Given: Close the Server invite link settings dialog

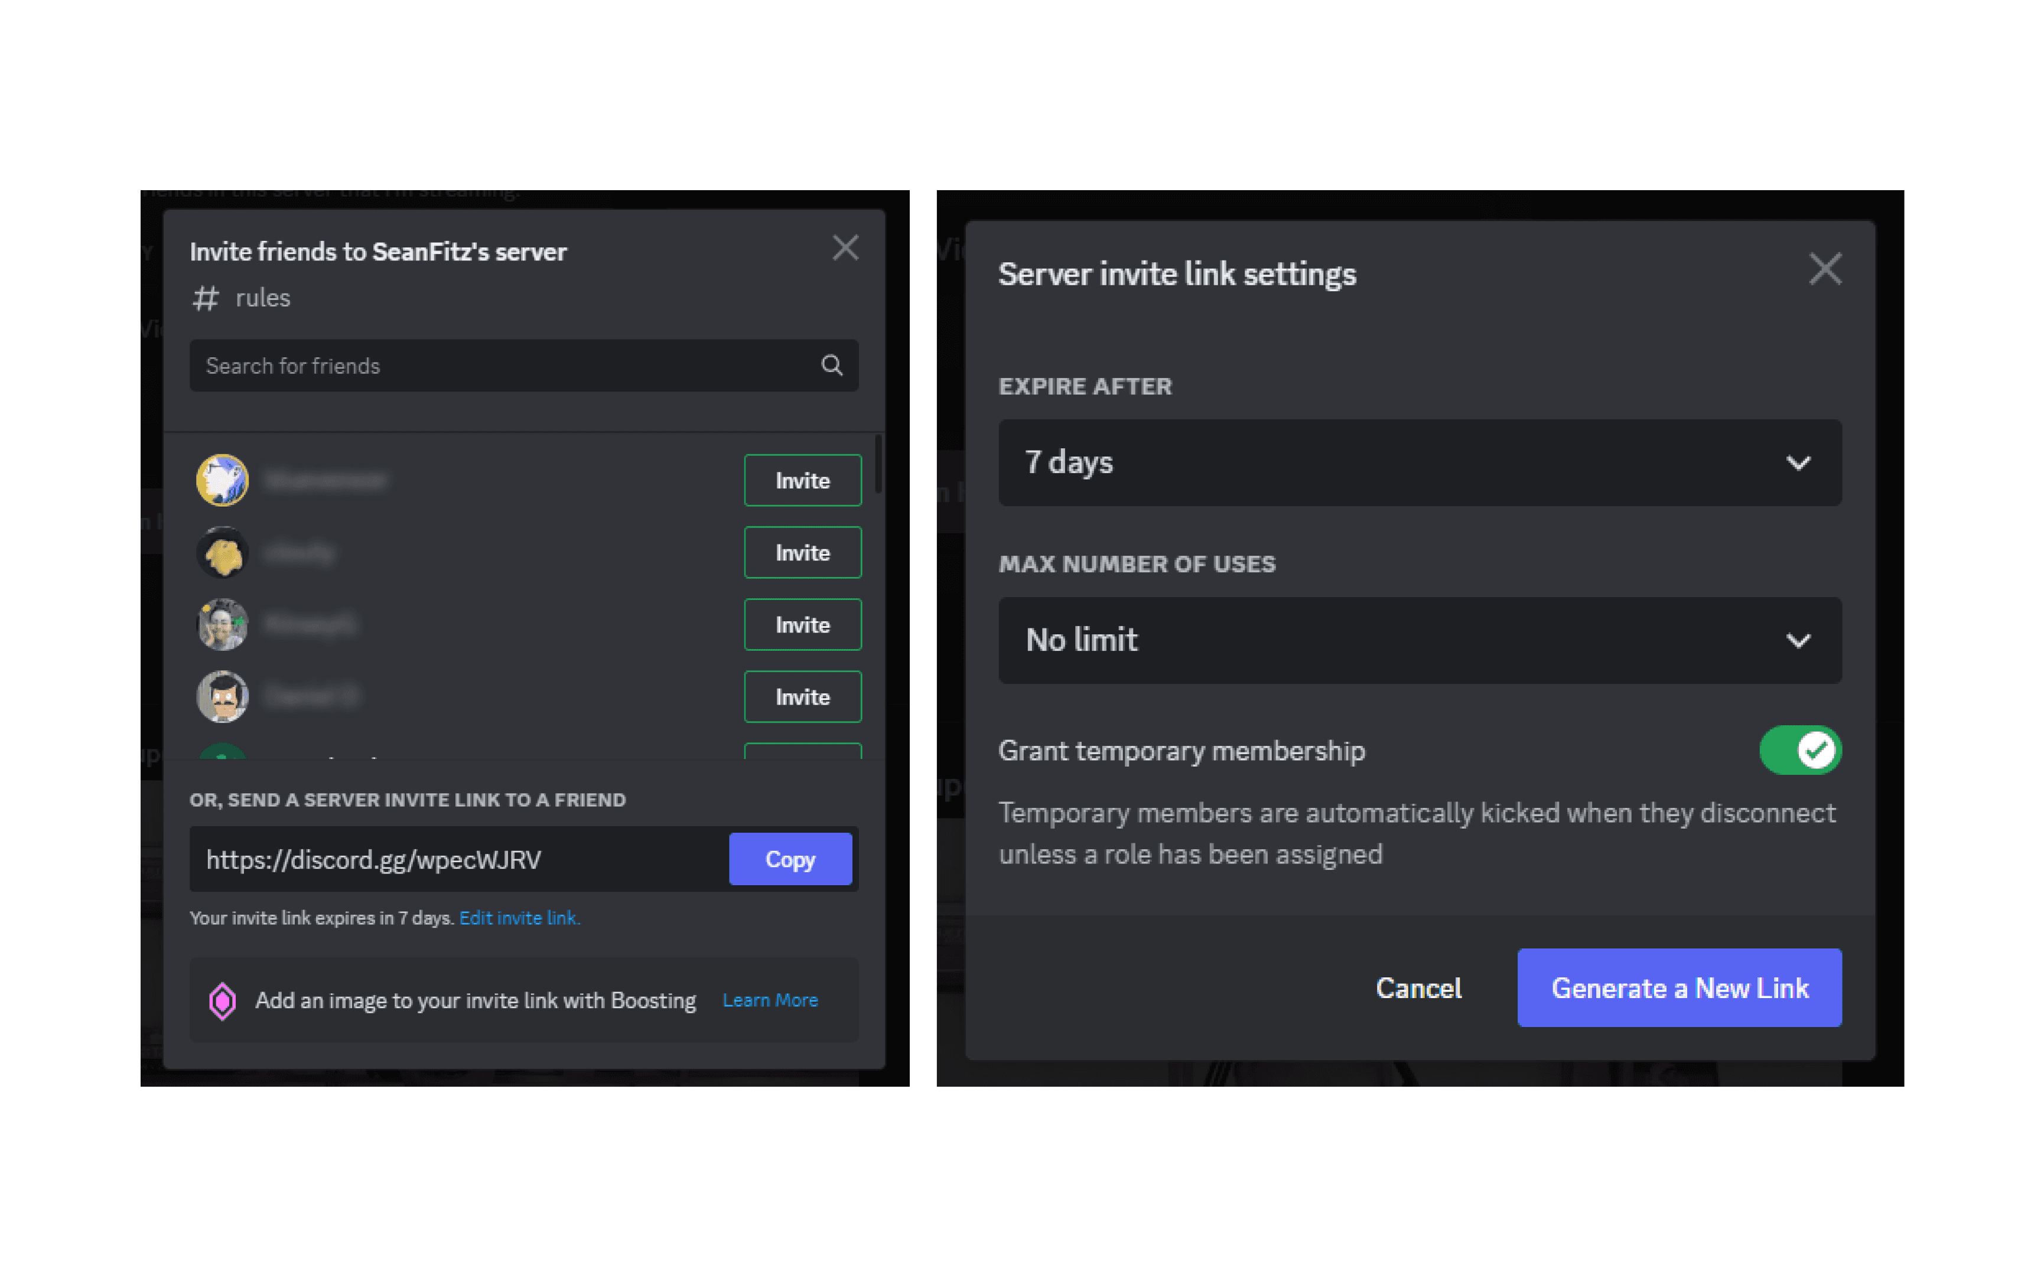Looking at the screenshot, I should pos(1824,270).
